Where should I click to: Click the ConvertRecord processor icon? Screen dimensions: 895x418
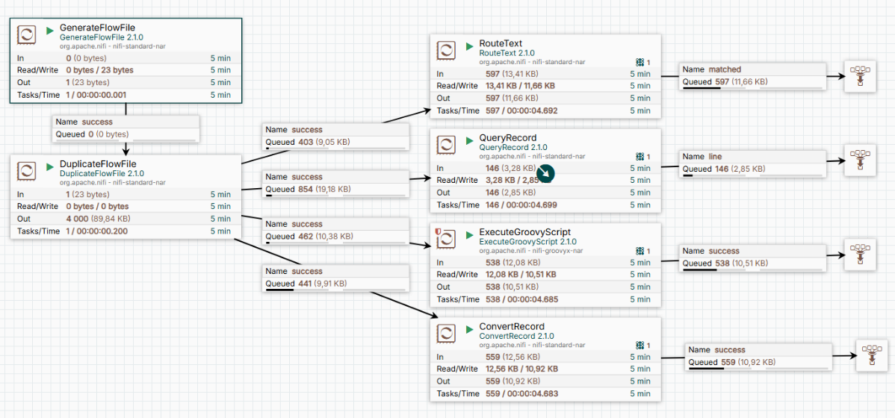[x=446, y=334]
